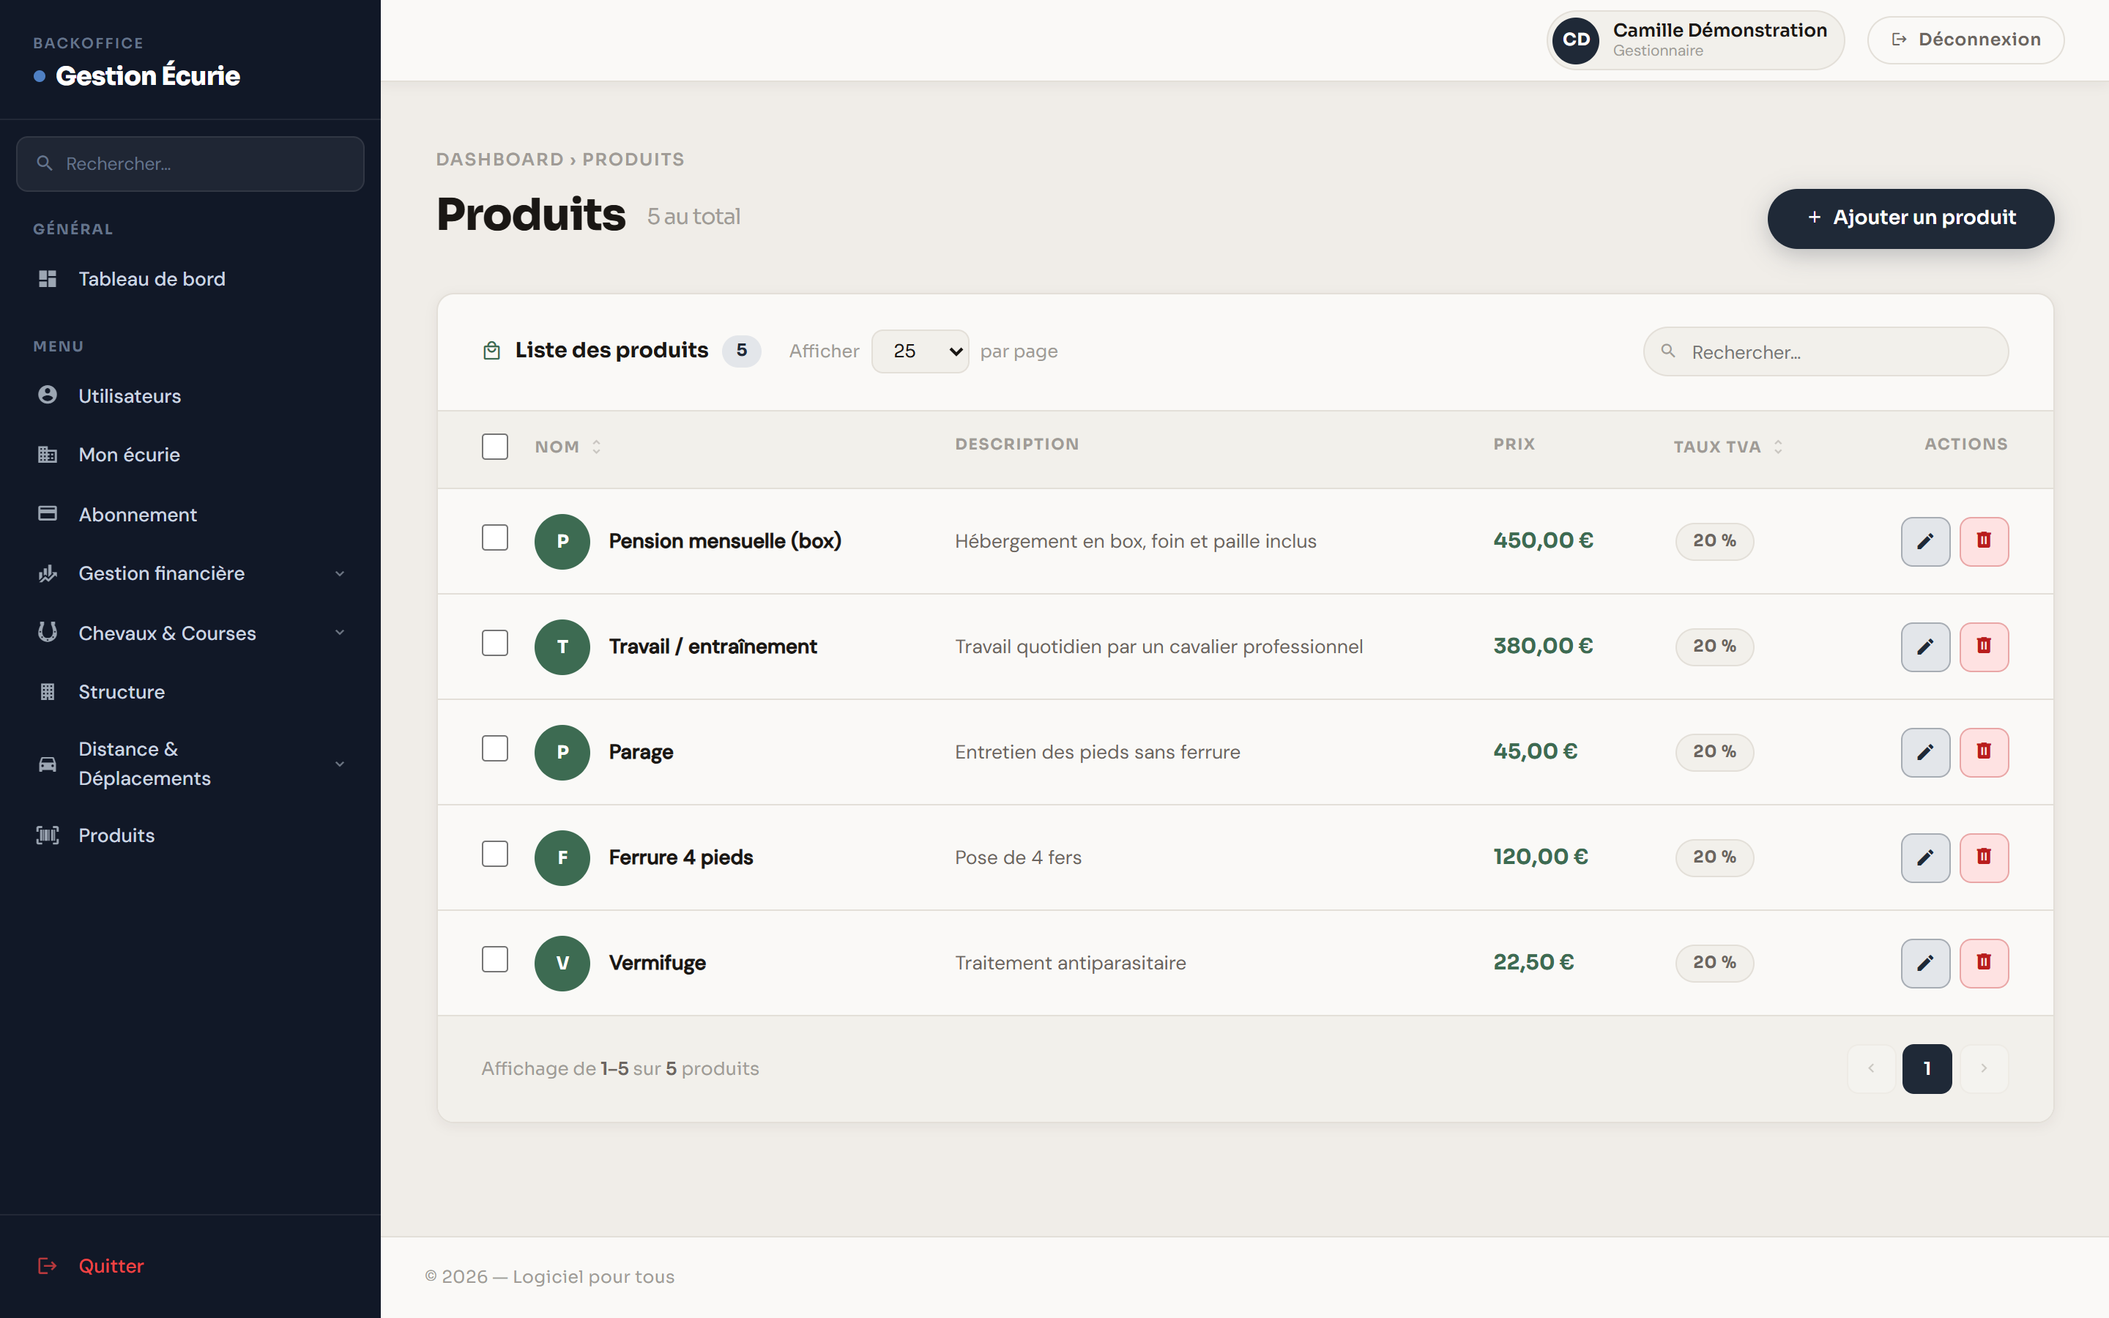Edit the Travail / entraînement product
This screenshot has height=1318, width=2109.
tap(1925, 647)
